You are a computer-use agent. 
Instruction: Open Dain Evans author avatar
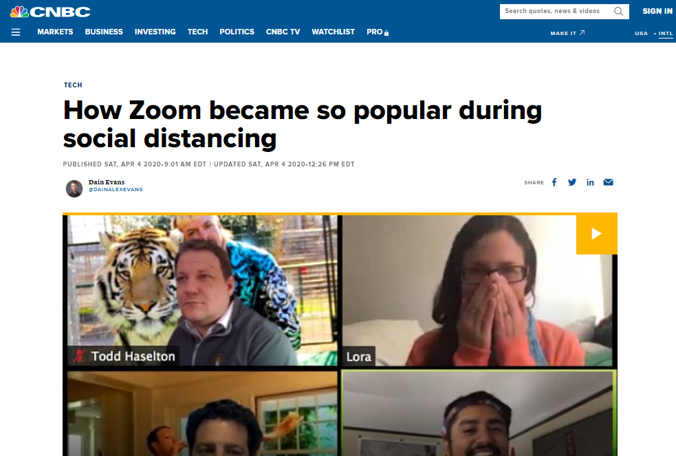point(74,188)
